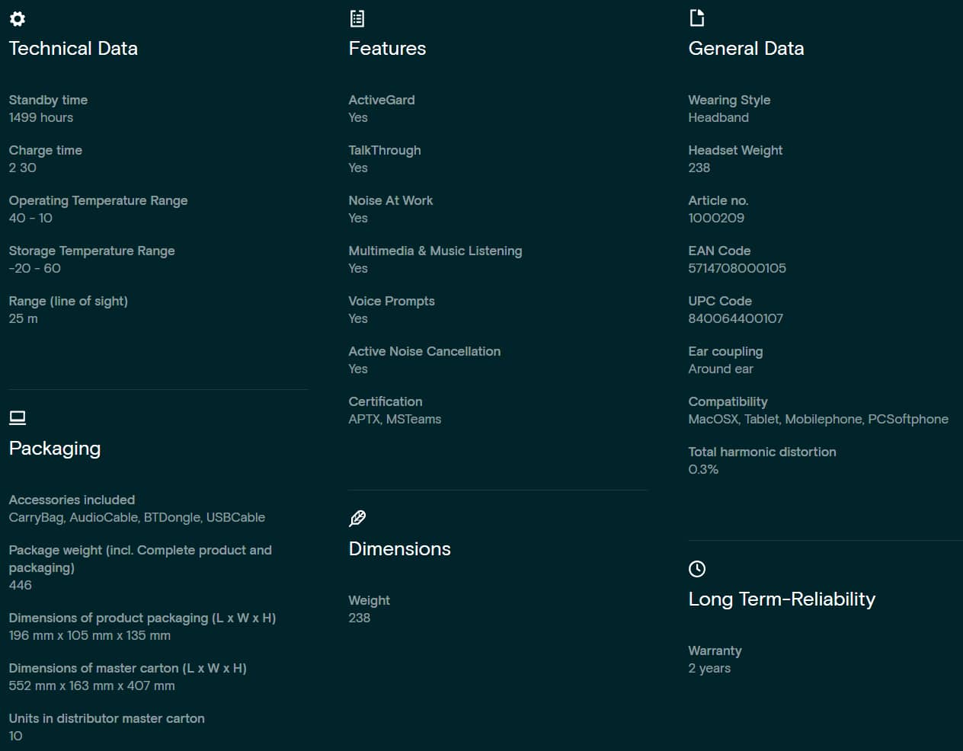963x751 pixels.
Task: Click the "Yes" value under ActiveGard
Action: (x=358, y=117)
